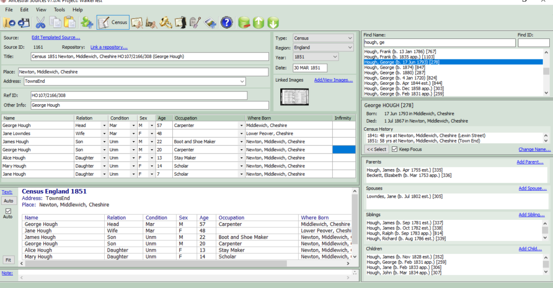Click the << Select button
The height and width of the screenshot is (288, 553).
tap(376, 149)
